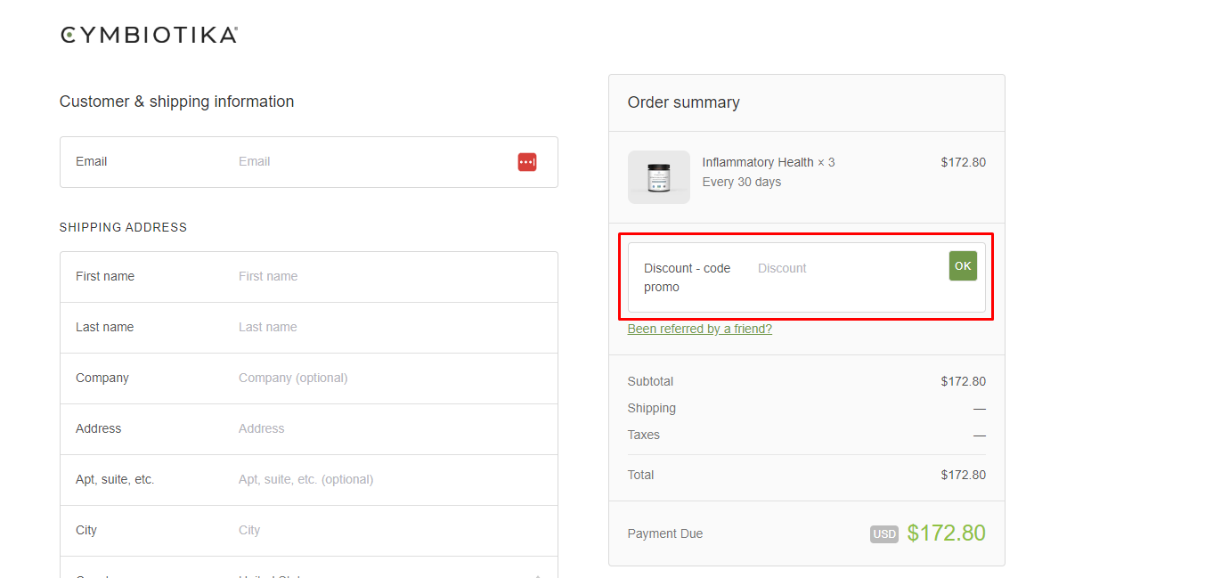The image size is (1205, 578).
Task: Select the 'Payment Due' label
Action: (665, 533)
